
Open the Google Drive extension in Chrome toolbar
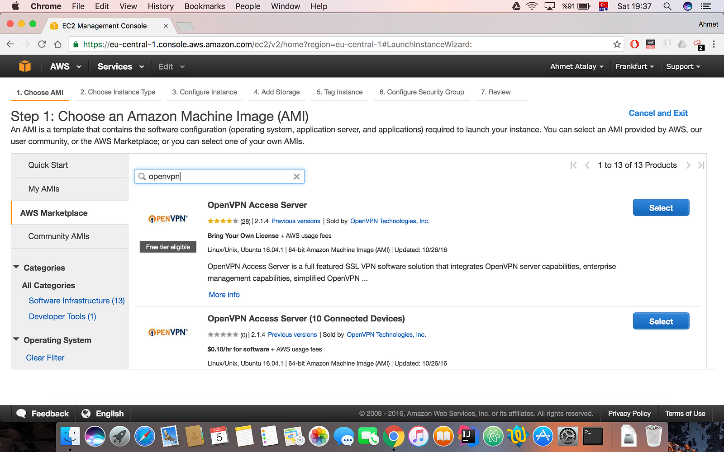point(682,44)
